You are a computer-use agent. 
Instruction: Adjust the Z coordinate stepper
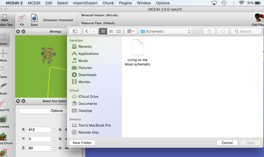click(x=54, y=148)
